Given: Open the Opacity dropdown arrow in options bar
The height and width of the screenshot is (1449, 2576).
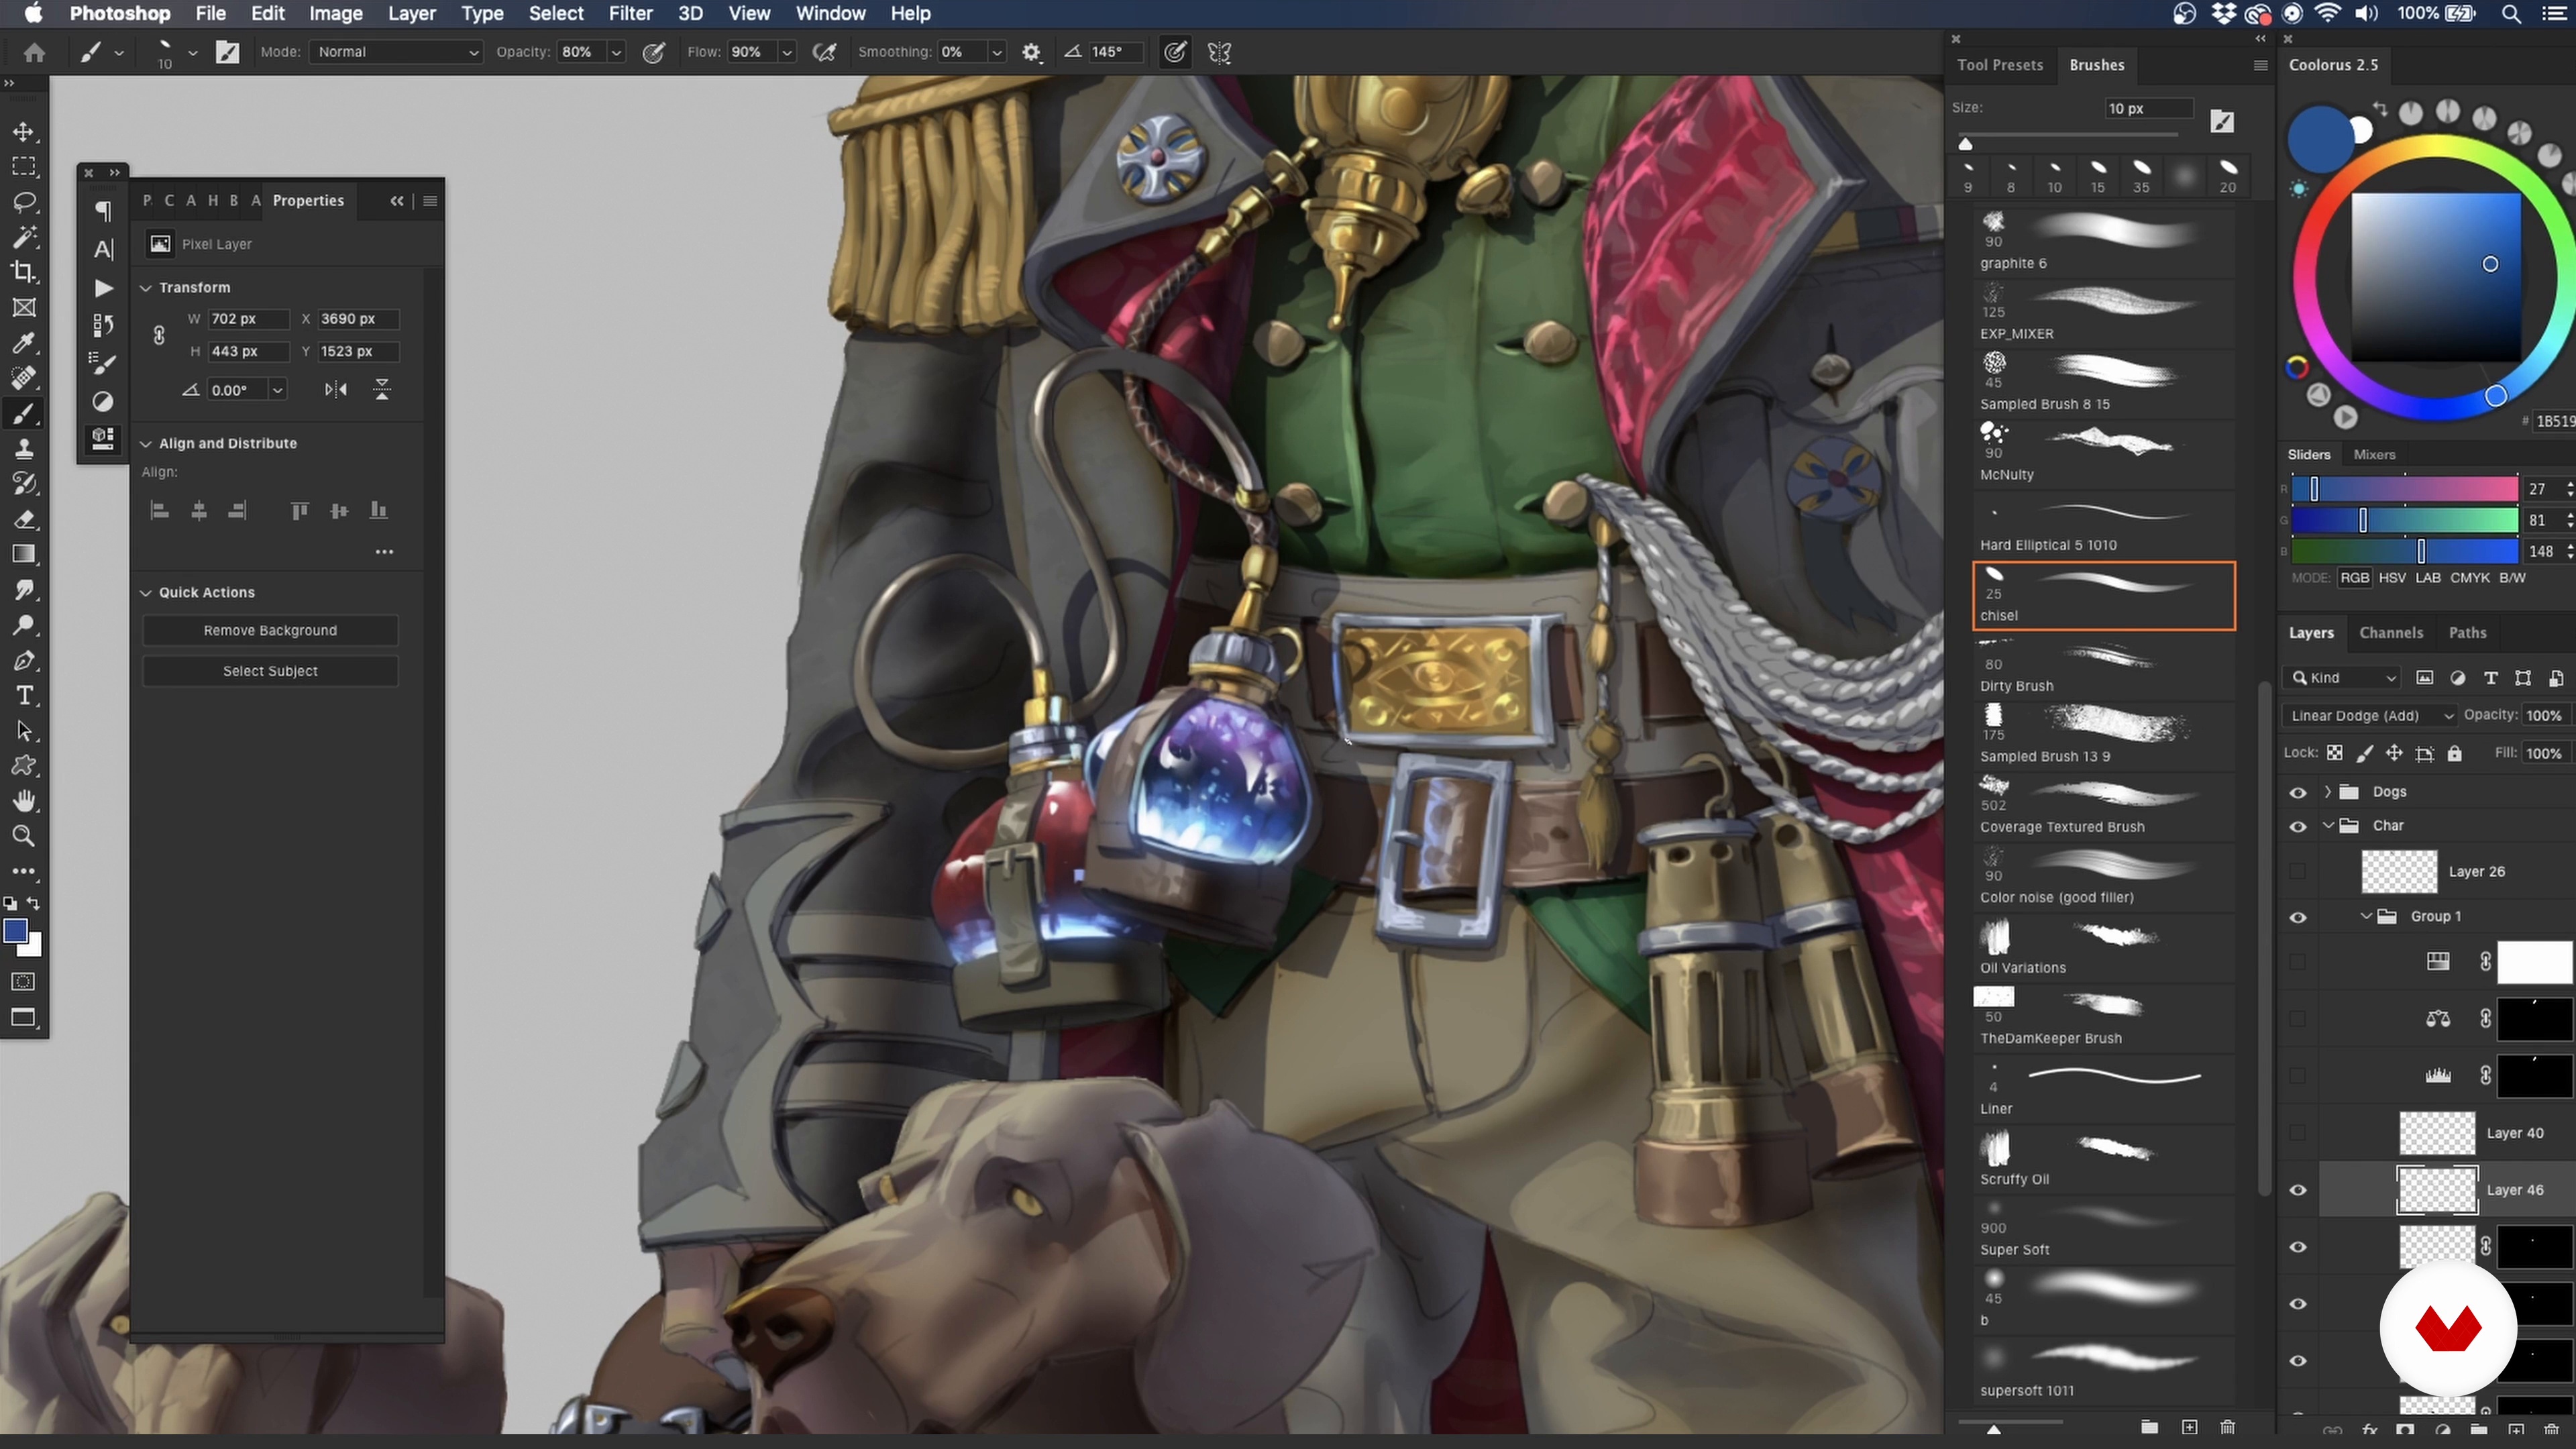Looking at the screenshot, I should click(616, 52).
